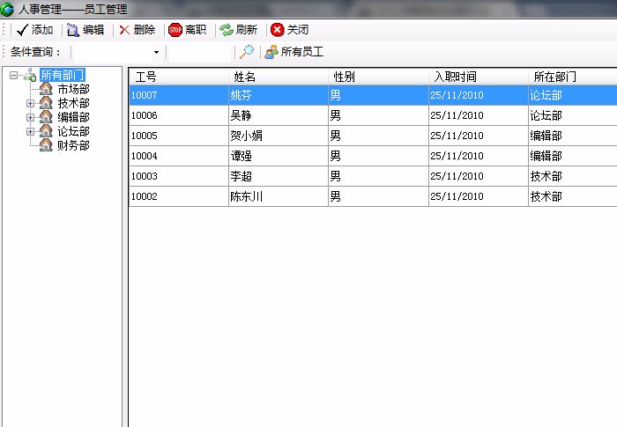Viewport: 617px width, 427px height.
Task: Click the 删除 label in the toolbar
Action: tap(145, 30)
